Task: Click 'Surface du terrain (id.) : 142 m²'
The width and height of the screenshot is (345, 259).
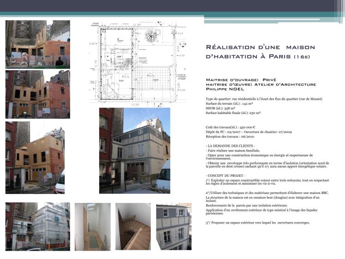Action: tap(229, 103)
